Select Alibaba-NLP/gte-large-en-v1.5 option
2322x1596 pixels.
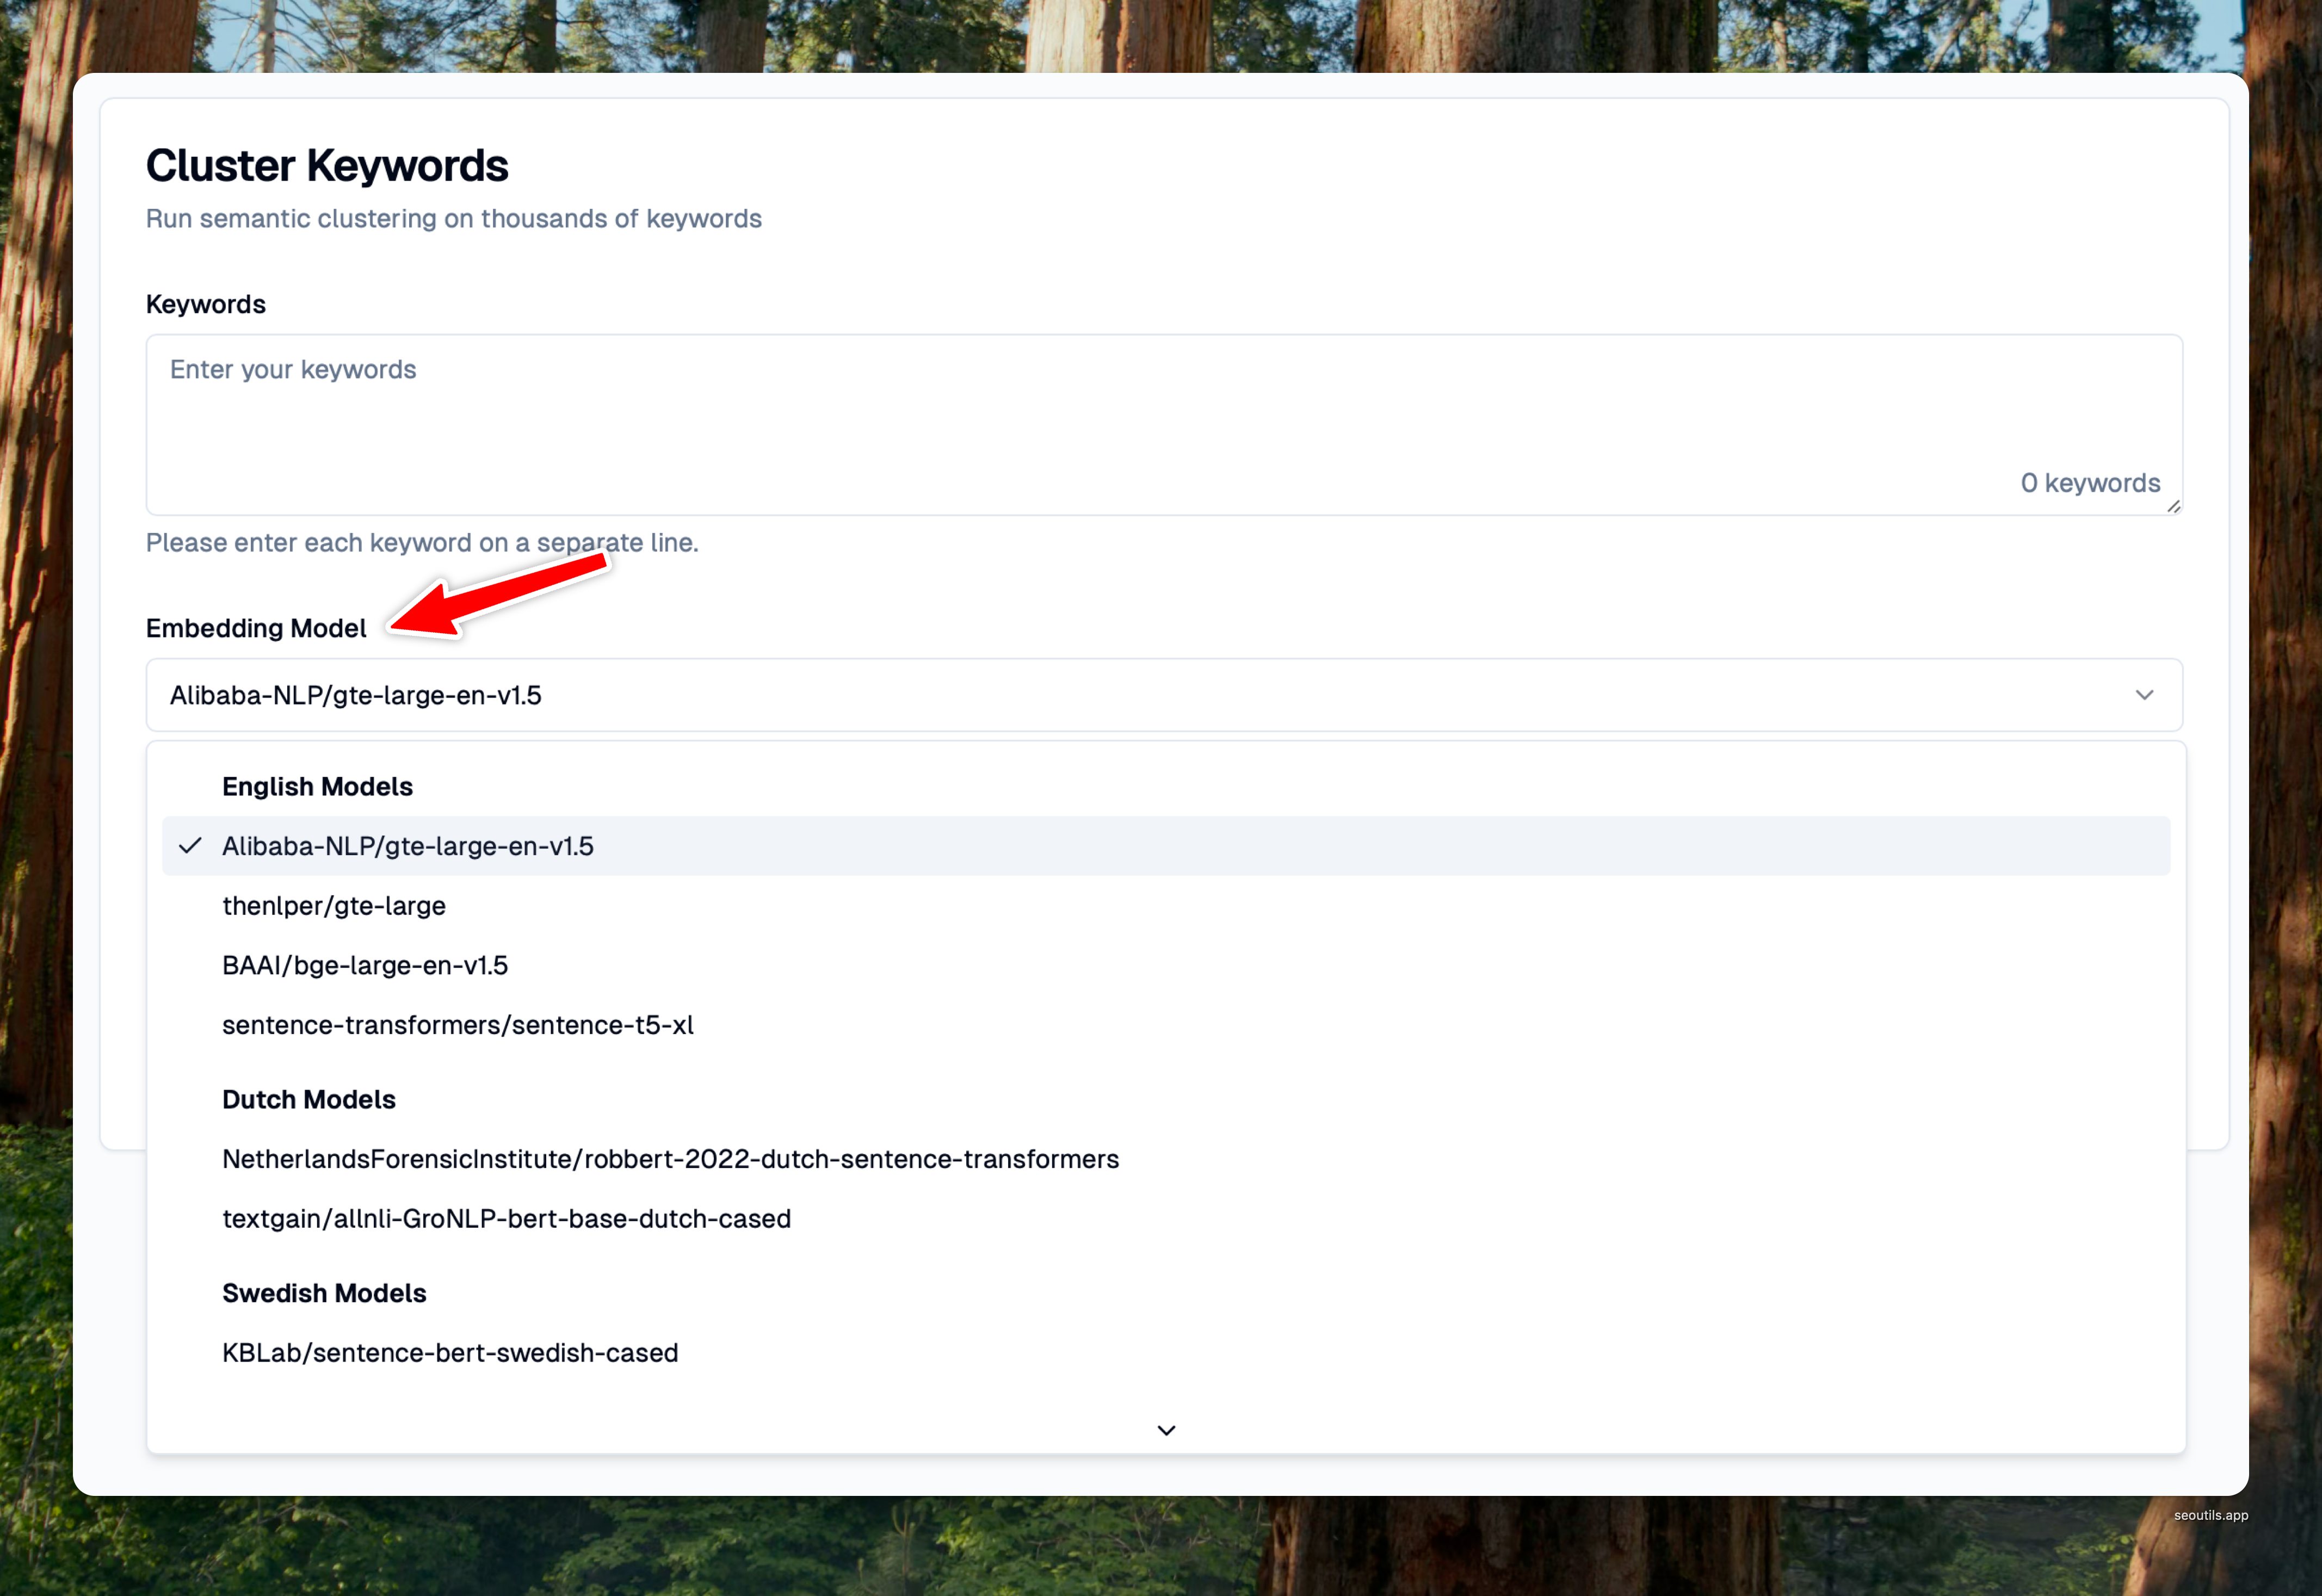click(x=1166, y=846)
